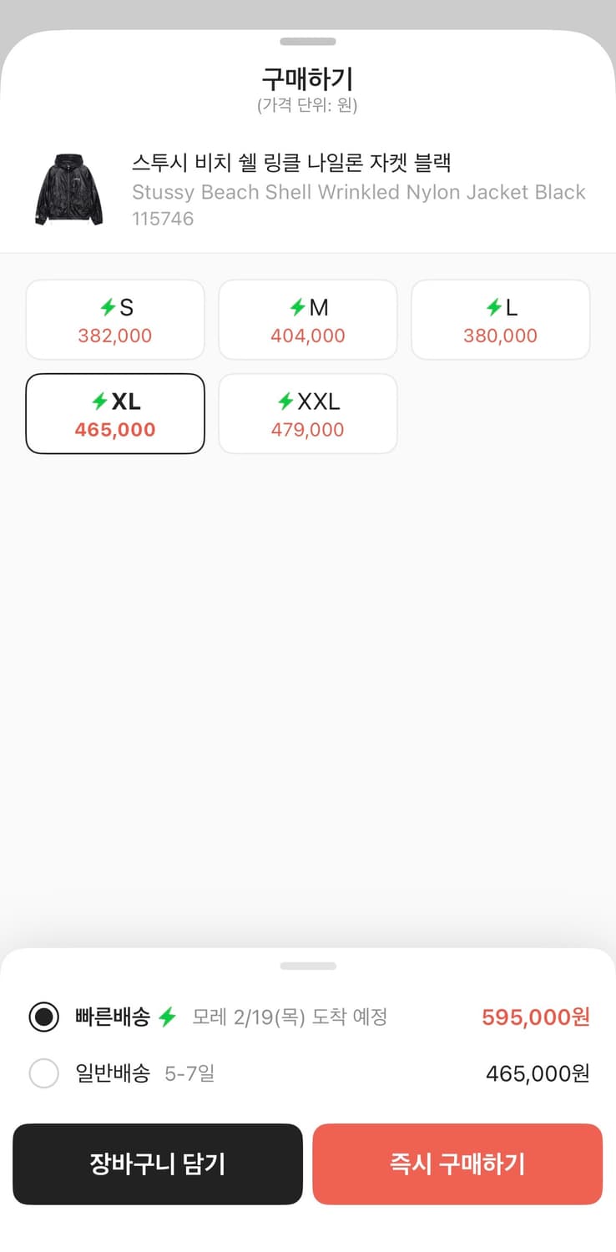The image size is (616, 1252).
Task: Choose size S priced 382,000
Action: 115,321
